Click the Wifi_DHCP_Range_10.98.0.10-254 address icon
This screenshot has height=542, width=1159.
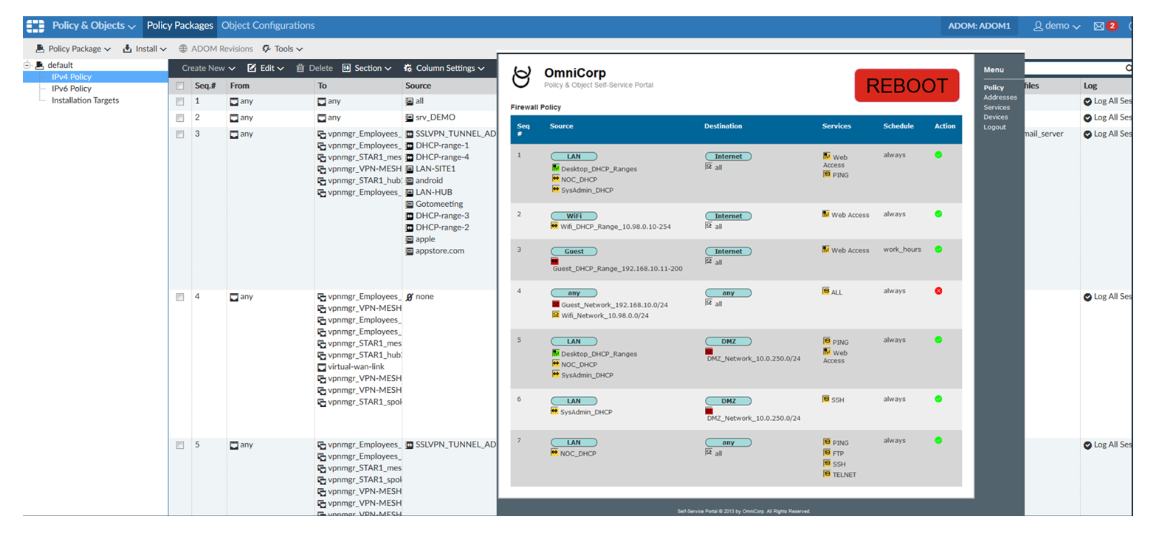[x=554, y=226]
